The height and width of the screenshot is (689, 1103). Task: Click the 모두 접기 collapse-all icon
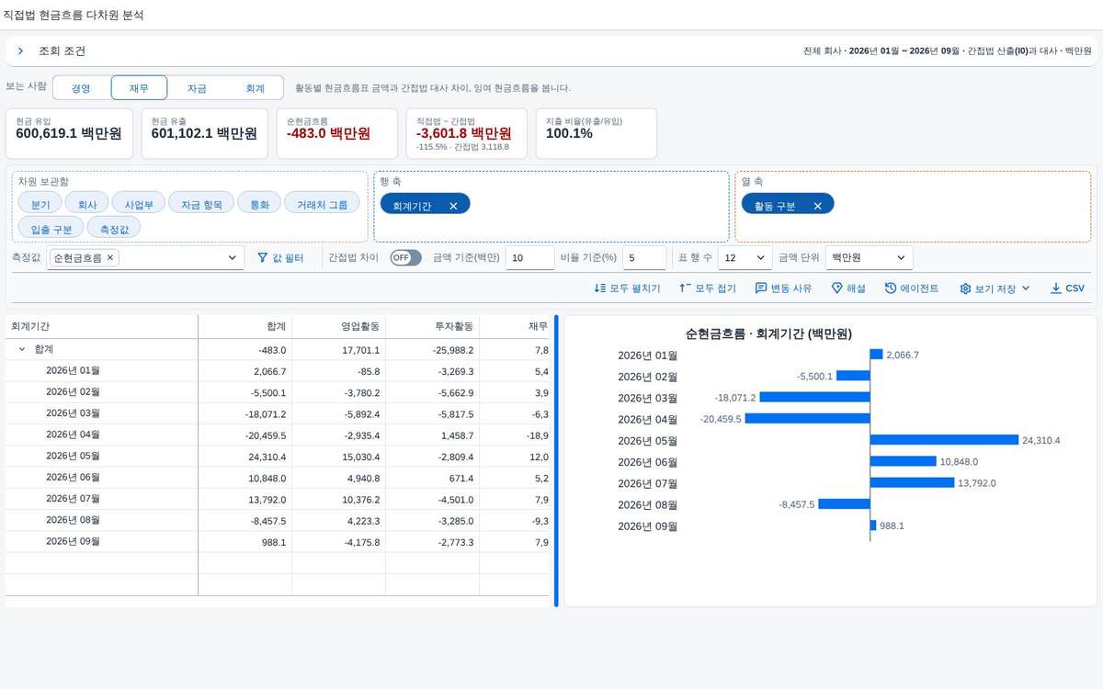685,288
